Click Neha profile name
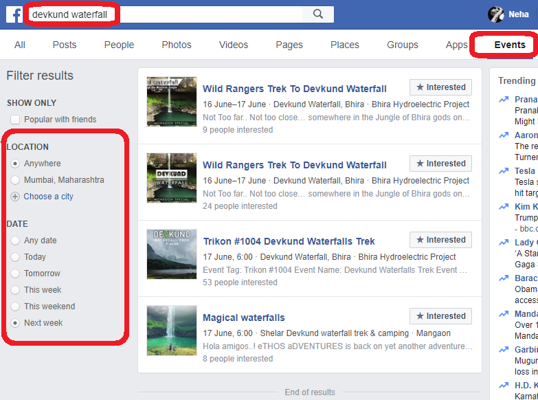 point(519,14)
